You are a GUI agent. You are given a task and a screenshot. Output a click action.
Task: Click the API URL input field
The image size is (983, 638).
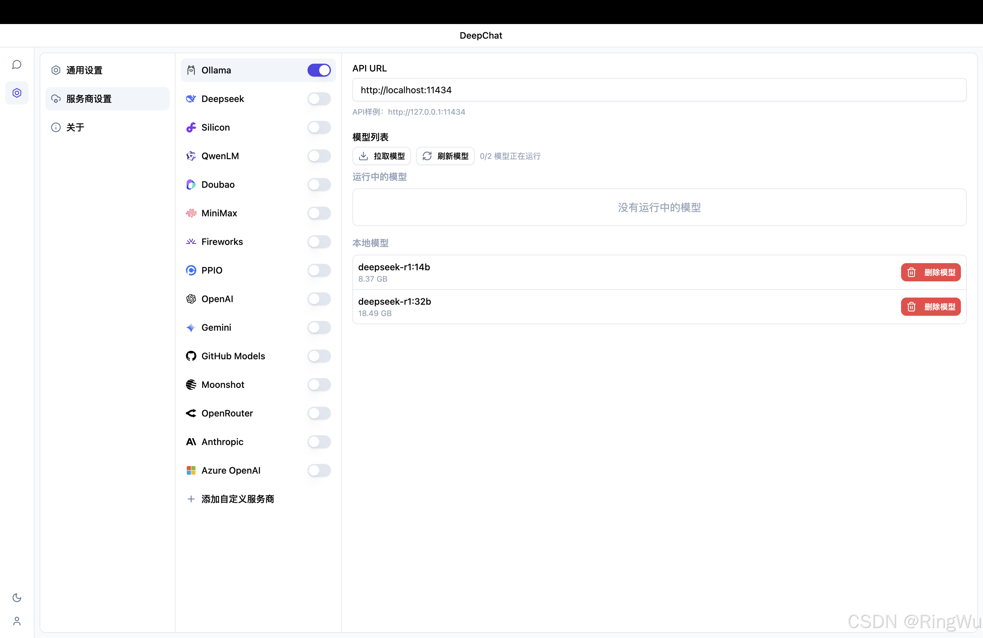(659, 90)
